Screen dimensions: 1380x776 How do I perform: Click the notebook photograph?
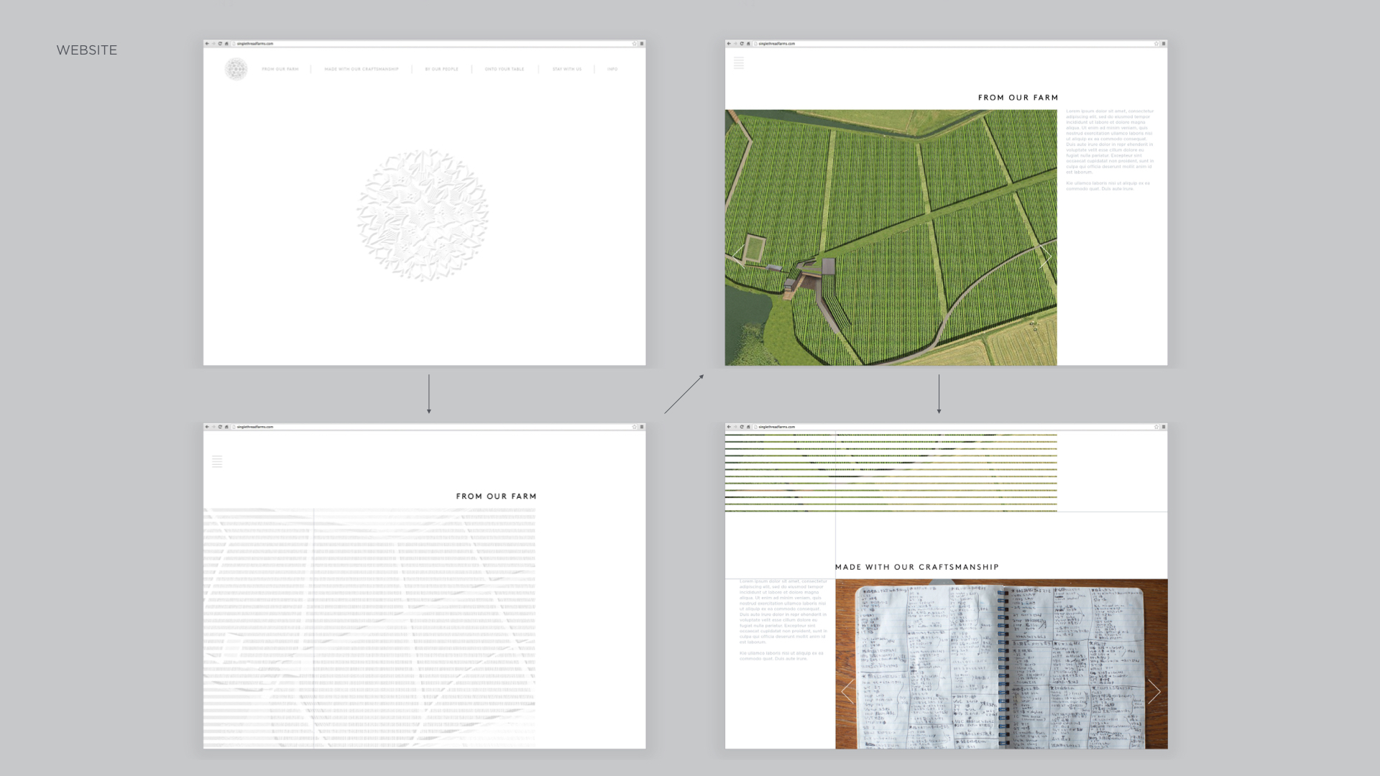(1000, 665)
